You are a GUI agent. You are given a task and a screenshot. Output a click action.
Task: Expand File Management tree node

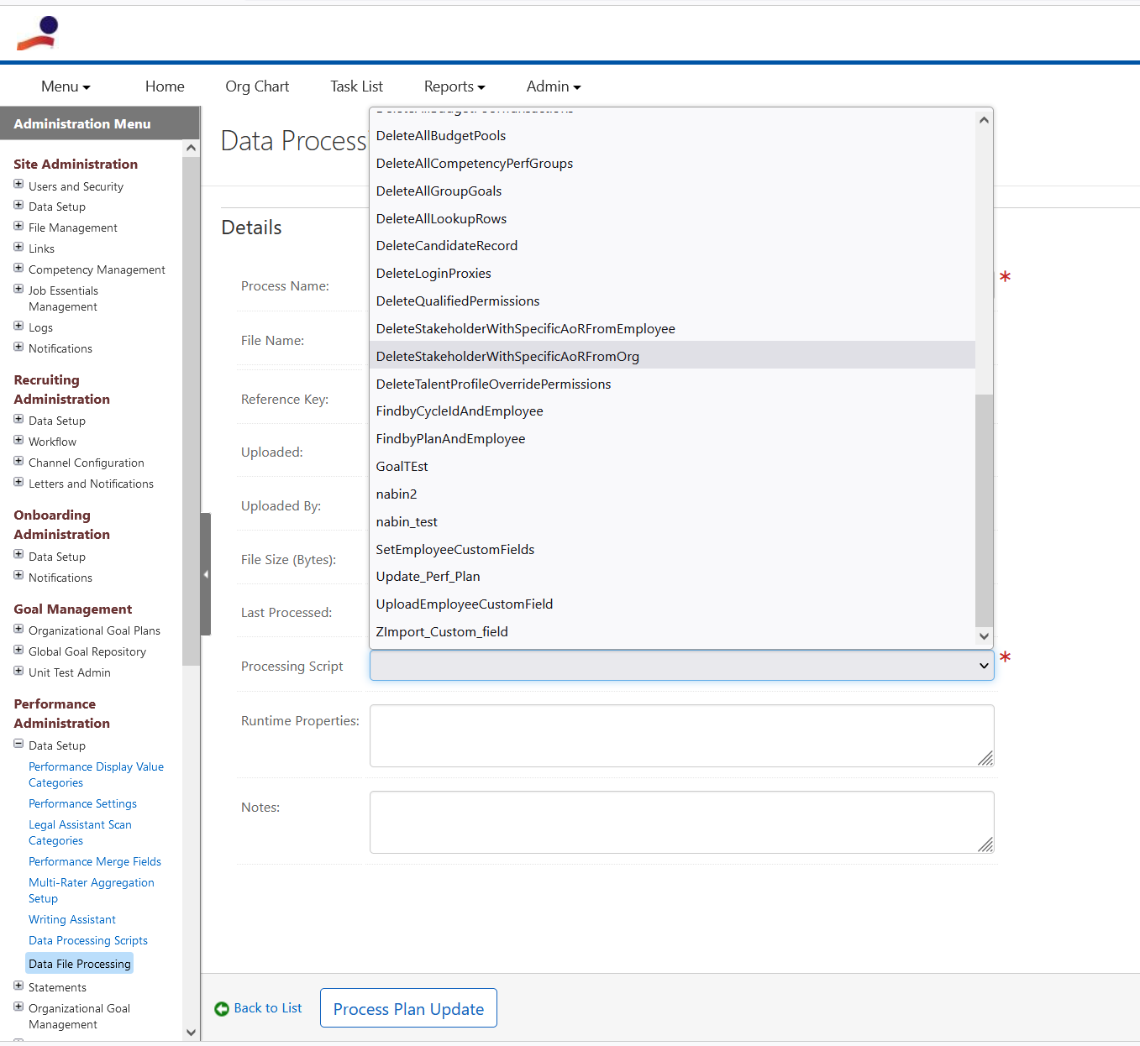click(x=18, y=226)
